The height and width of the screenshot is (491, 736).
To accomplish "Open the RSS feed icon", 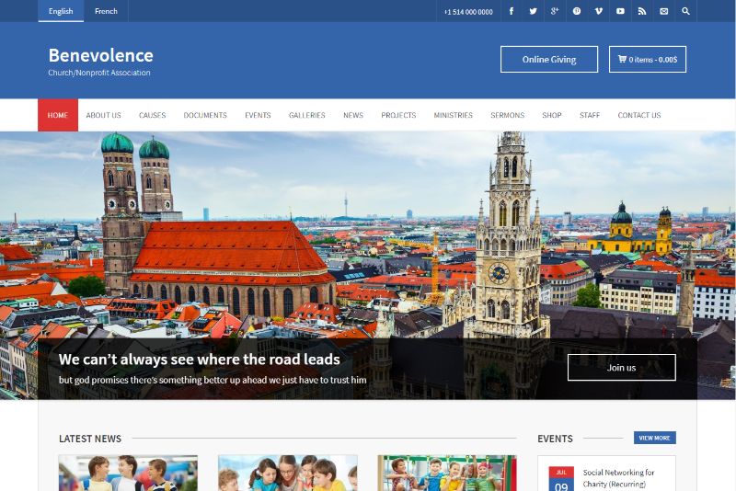I will click(642, 11).
